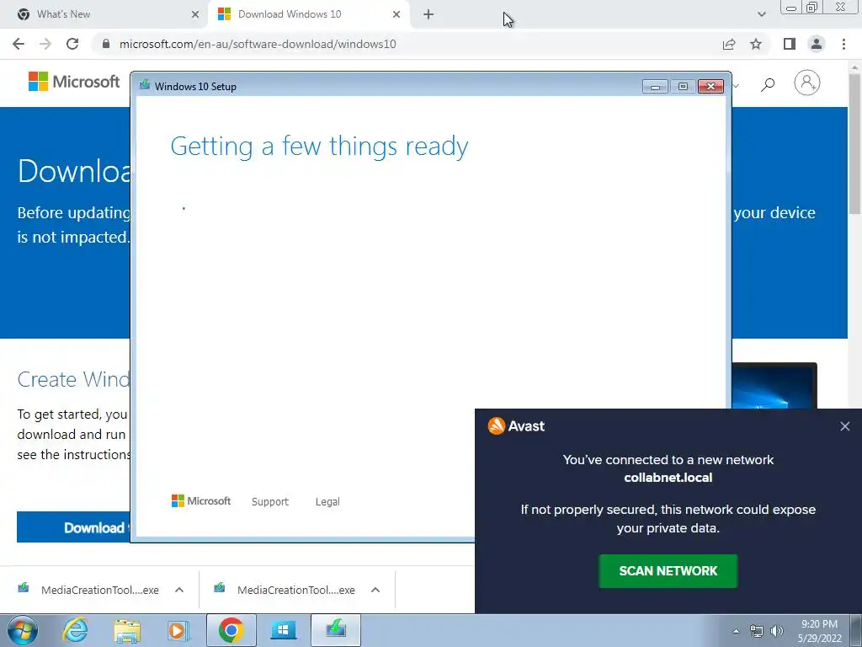This screenshot has height=647, width=862.
Task: Open volume control tray icon
Action: pyautogui.click(x=777, y=631)
